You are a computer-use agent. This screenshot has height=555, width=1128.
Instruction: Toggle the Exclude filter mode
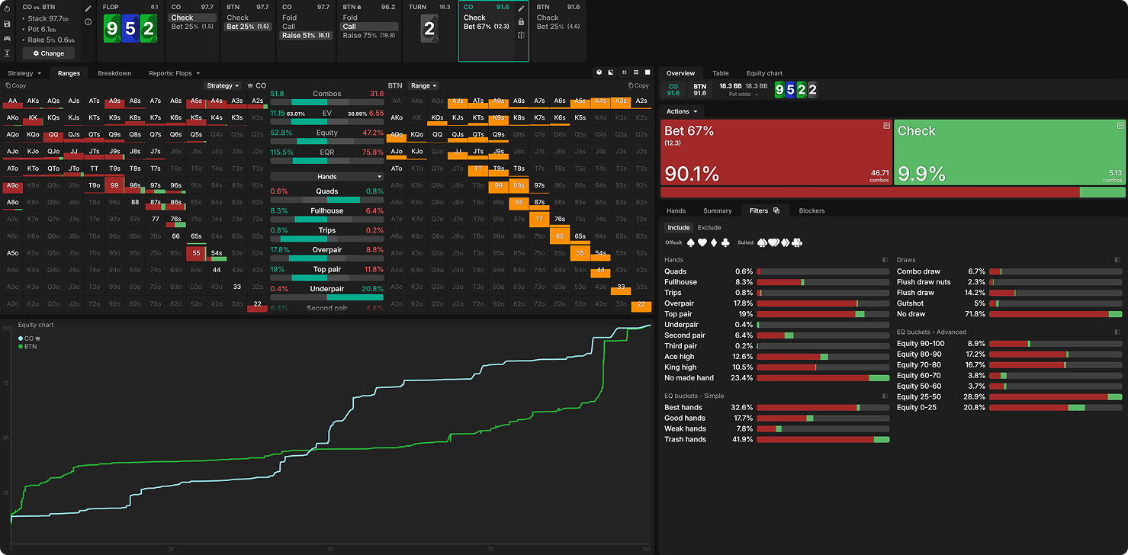(709, 227)
